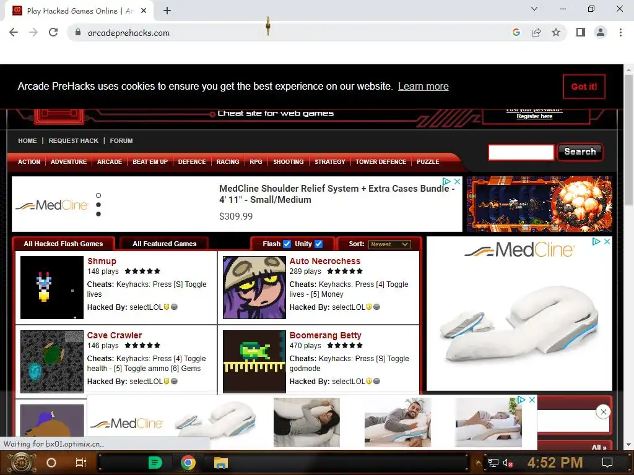Screen dimensions: 634x475
Task: Click the site search text box
Action: (521, 152)
